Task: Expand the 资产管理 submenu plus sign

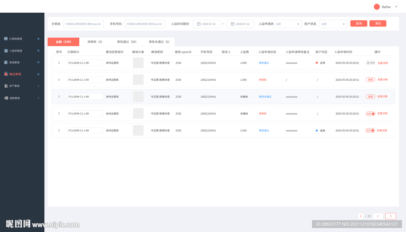Action: coord(38,86)
